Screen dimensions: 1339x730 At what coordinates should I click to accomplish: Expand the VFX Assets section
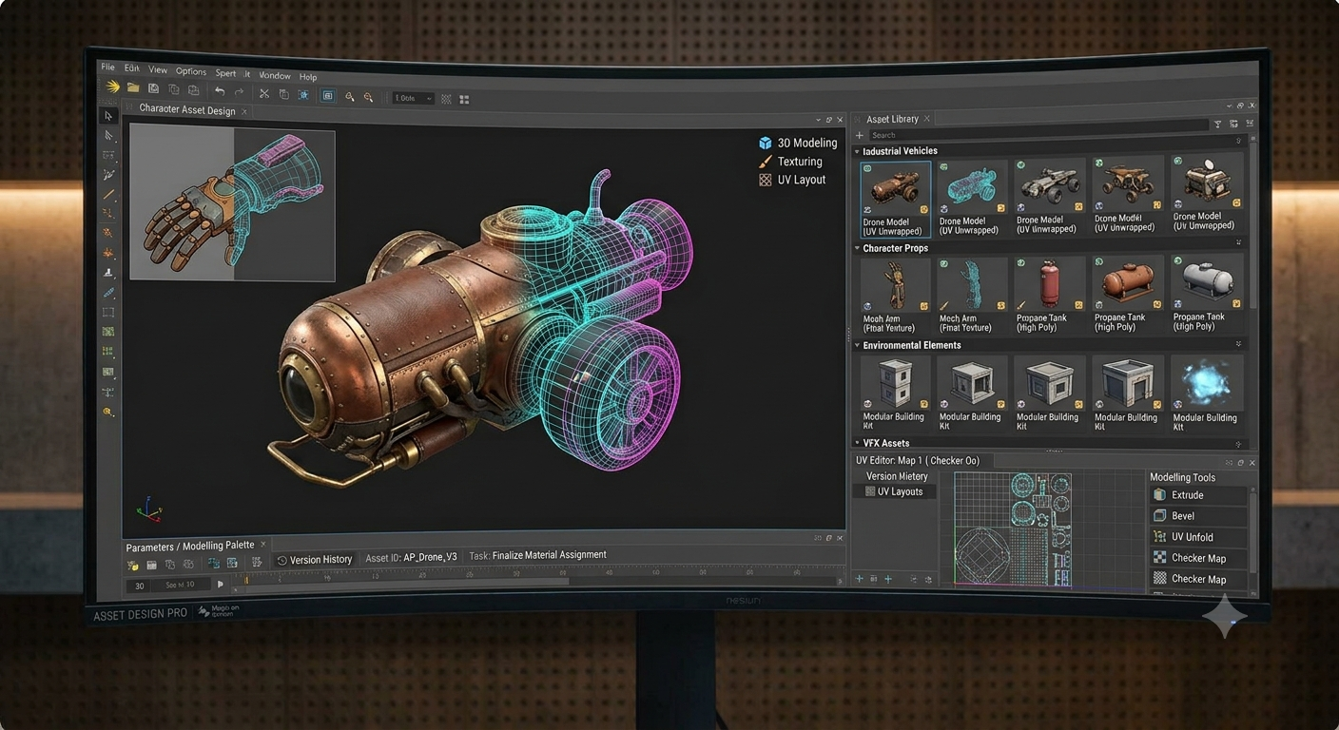(x=857, y=443)
